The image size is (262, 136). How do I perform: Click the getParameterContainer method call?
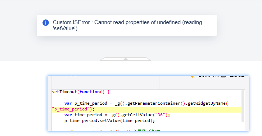click(x=154, y=103)
